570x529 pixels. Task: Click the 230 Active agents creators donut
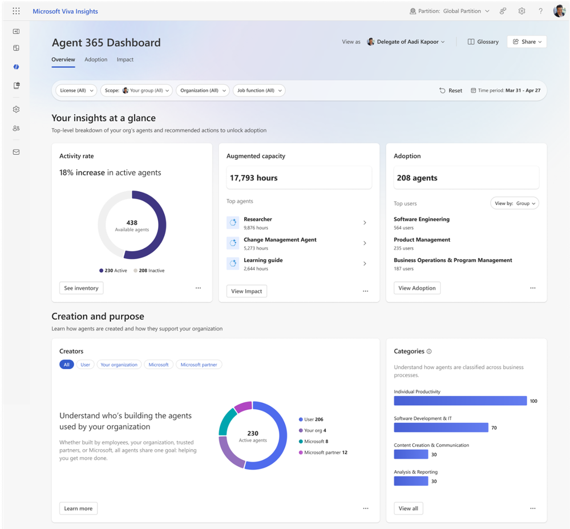pyautogui.click(x=253, y=435)
